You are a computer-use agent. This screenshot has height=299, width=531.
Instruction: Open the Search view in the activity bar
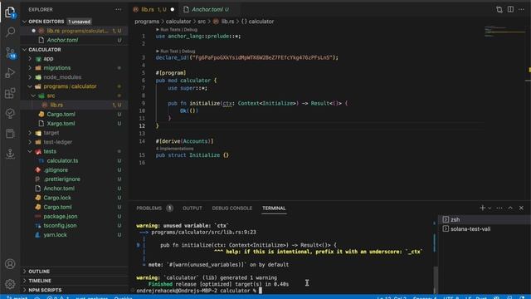click(x=10, y=32)
